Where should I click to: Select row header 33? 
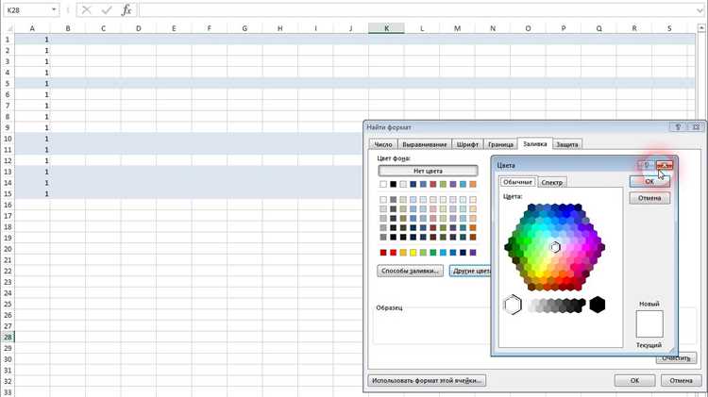tap(8, 392)
